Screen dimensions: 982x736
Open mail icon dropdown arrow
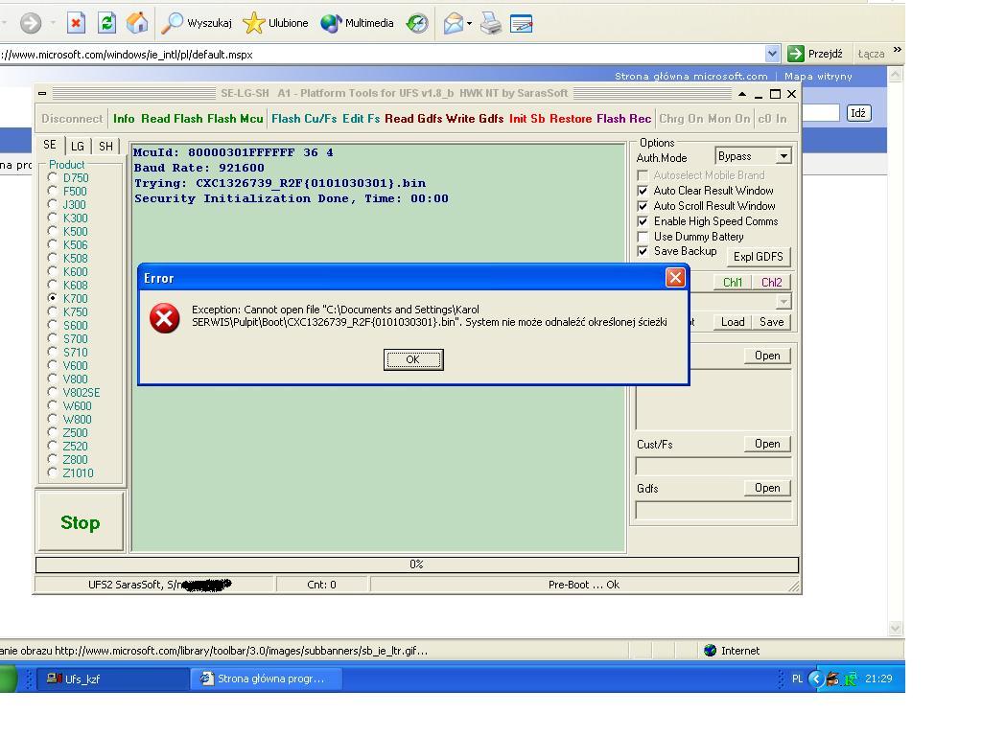coord(469,24)
